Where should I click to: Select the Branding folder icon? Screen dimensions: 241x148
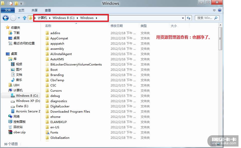pyautogui.click(x=47, y=75)
